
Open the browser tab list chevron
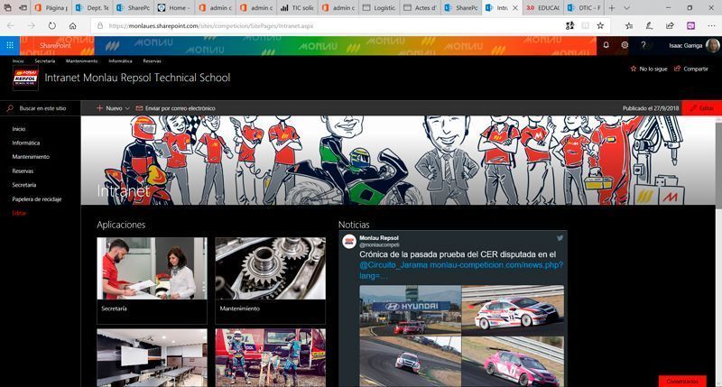pyautogui.click(x=626, y=8)
